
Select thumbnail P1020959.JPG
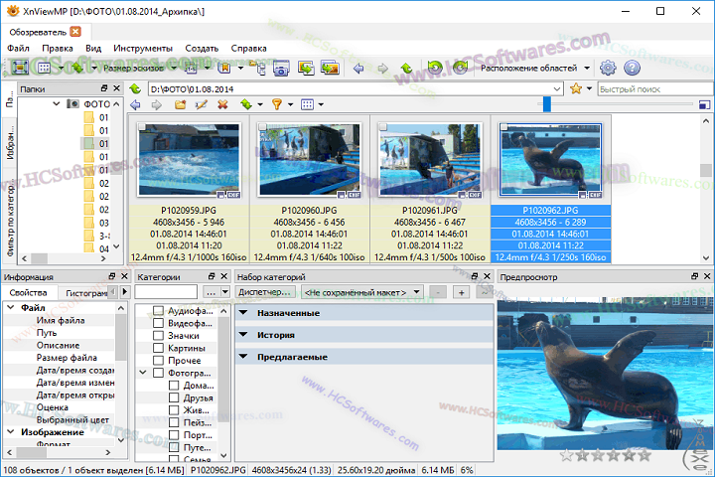tap(189, 160)
